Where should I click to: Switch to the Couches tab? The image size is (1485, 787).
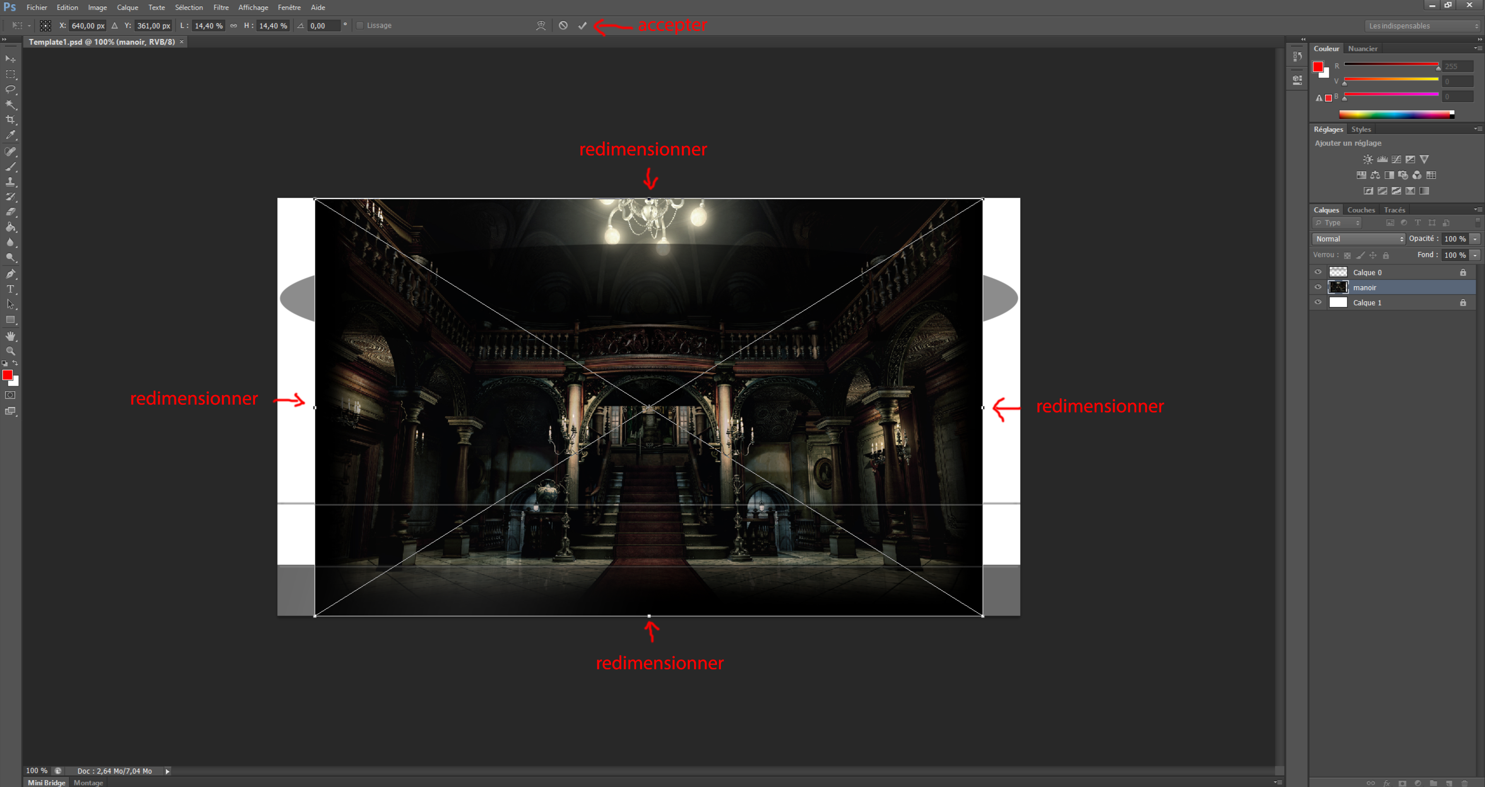click(1361, 210)
